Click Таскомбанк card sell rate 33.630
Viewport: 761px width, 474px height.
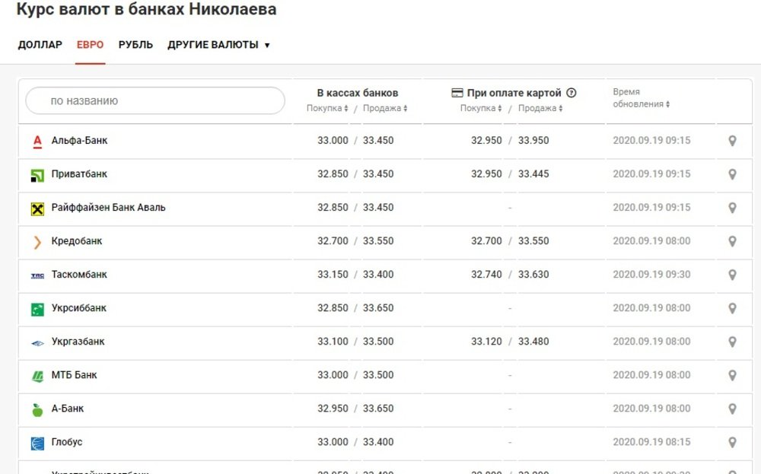pyautogui.click(x=533, y=274)
